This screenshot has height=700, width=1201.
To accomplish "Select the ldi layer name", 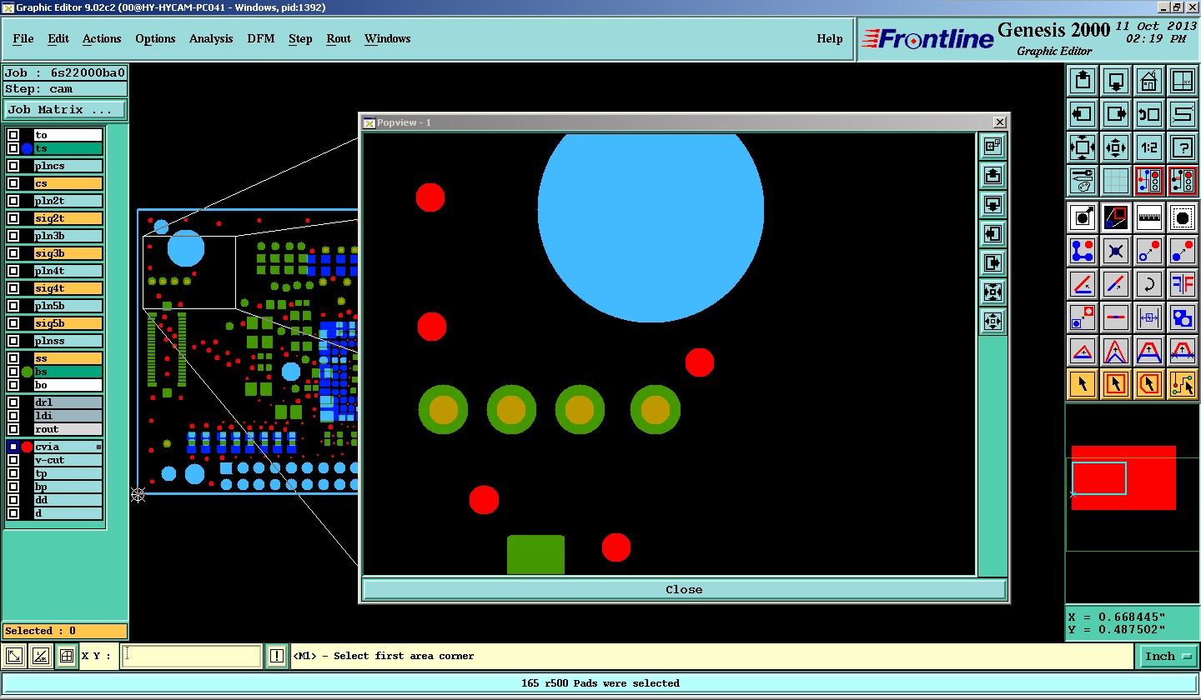I will click(68, 416).
